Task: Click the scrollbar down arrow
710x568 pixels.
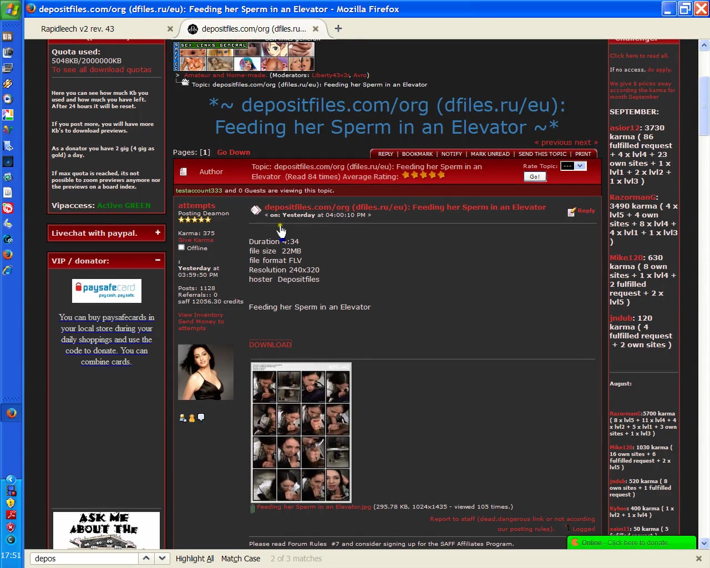Action: (x=704, y=544)
